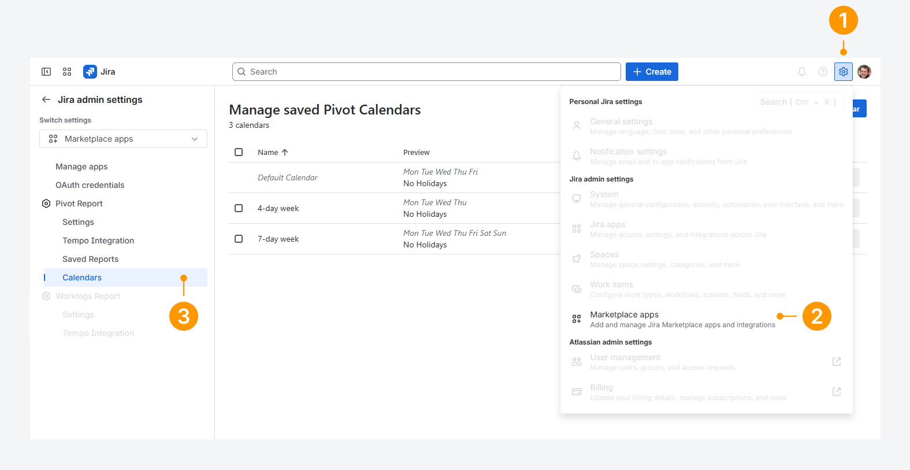The width and height of the screenshot is (910, 470).
Task: Open Jira apps in the settings menu
Action: point(706,229)
